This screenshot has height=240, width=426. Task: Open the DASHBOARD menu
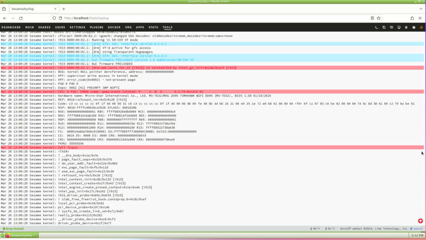point(11,27)
